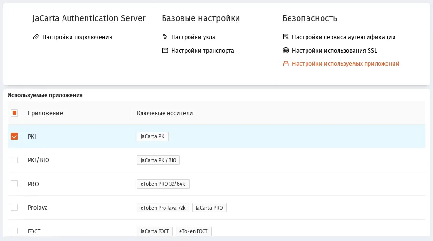Screen dimensions: 433x241
Task: Click the Безопасность heading
Action: (x=310, y=18)
